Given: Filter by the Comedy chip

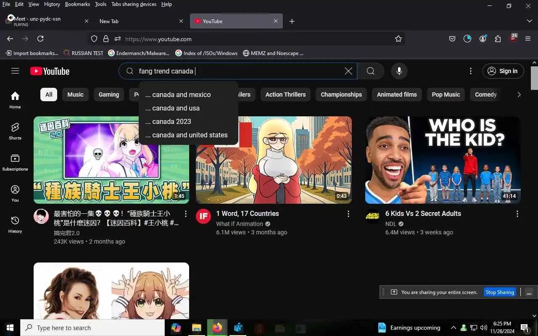Looking at the screenshot, I should [486, 94].
